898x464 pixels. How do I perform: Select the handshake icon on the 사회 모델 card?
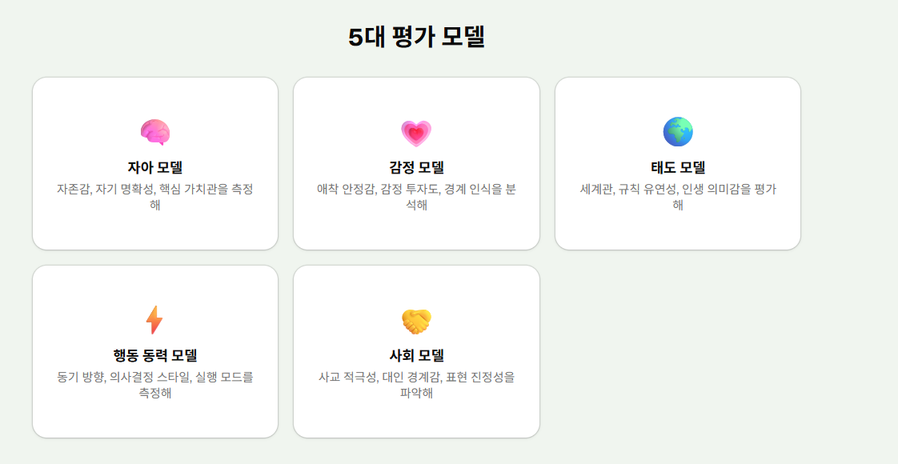[x=417, y=320]
